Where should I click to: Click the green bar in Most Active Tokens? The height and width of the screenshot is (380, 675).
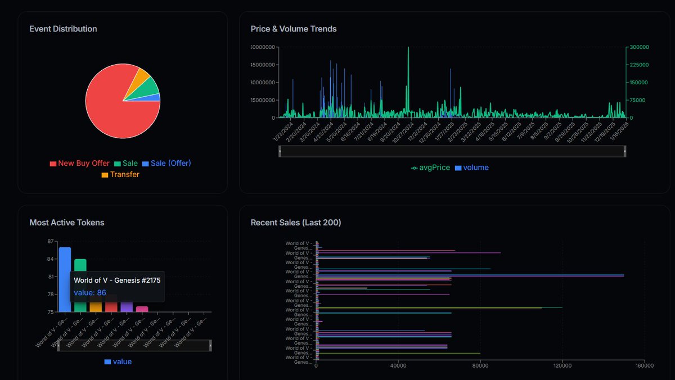pos(80,264)
